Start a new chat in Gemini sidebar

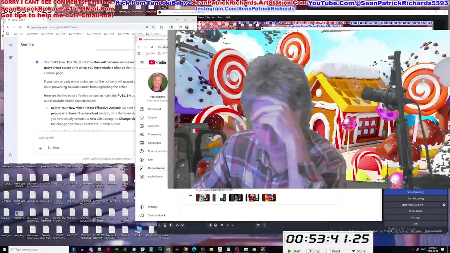click(x=11, y=57)
